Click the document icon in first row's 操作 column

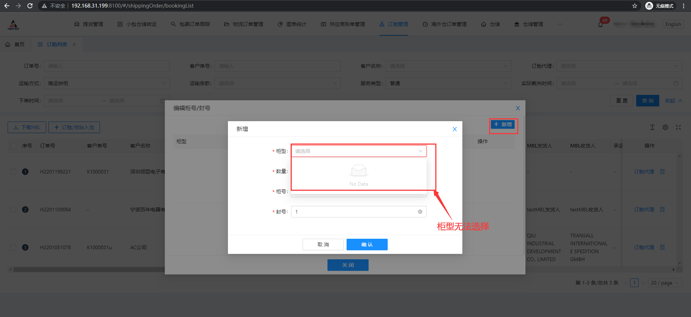point(663,172)
